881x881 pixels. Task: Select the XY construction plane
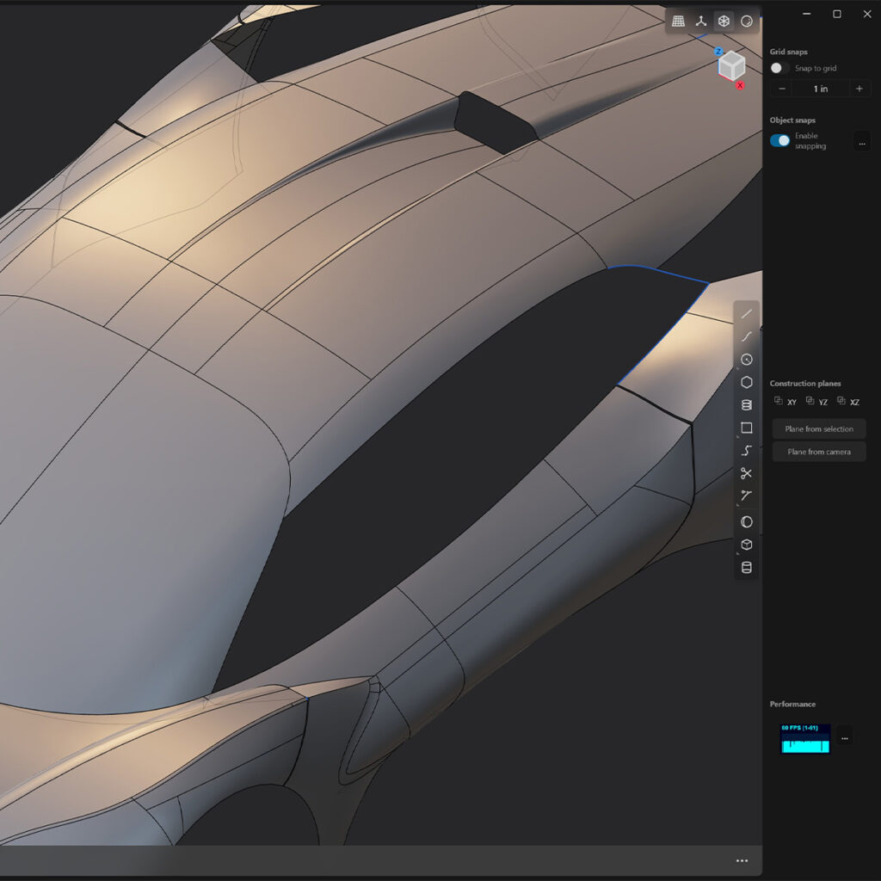point(786,402)
